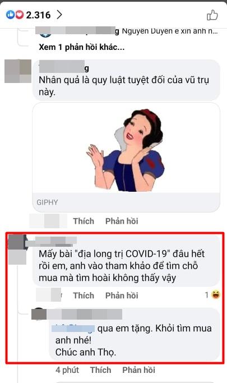
Task: Click 'Phản hồi' under the 'Chúc anh Thọ' reply
Action: coord(138,370)
